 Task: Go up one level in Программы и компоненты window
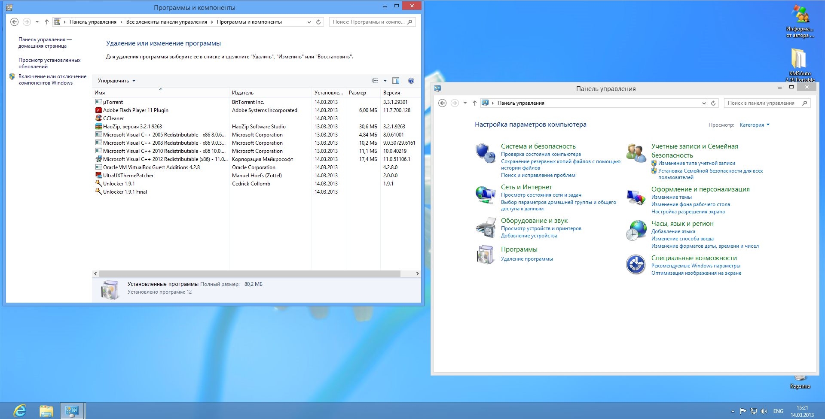(x=47, y=22)
